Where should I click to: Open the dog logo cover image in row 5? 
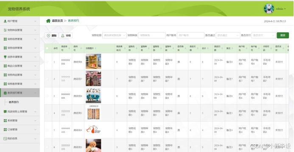click(x=93, y=130)
